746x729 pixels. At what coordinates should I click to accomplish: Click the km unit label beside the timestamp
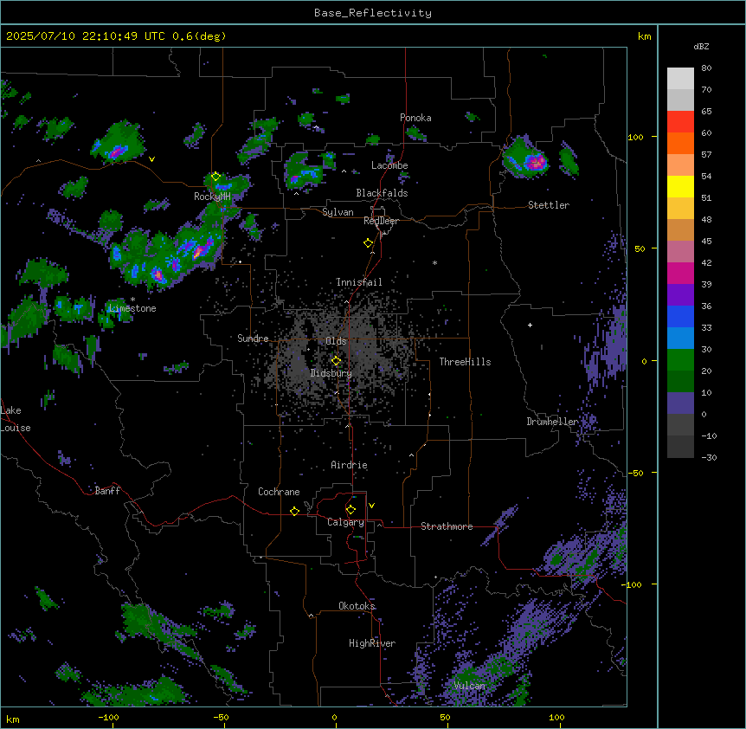point(644,36)
